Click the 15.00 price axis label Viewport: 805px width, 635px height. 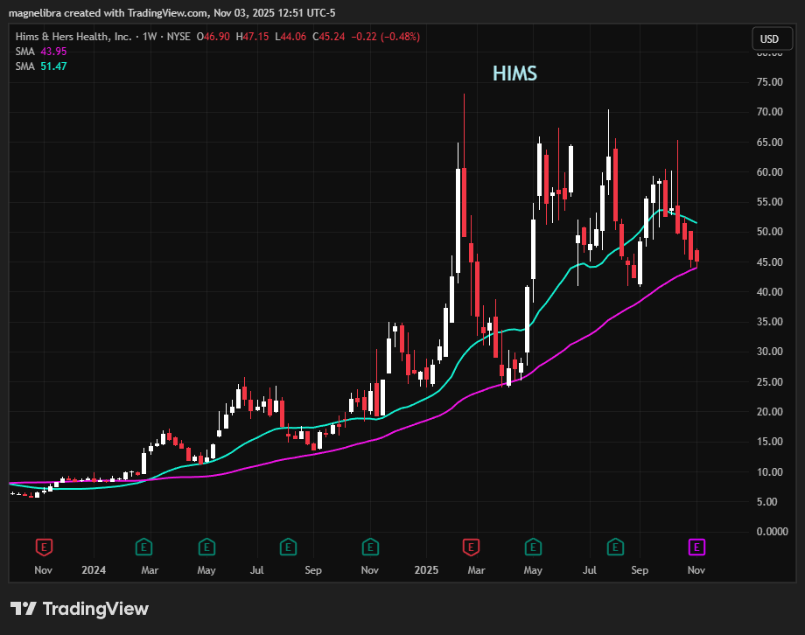point(770,442)
